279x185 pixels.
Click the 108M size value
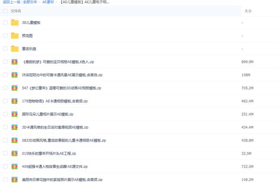point(246,75)
